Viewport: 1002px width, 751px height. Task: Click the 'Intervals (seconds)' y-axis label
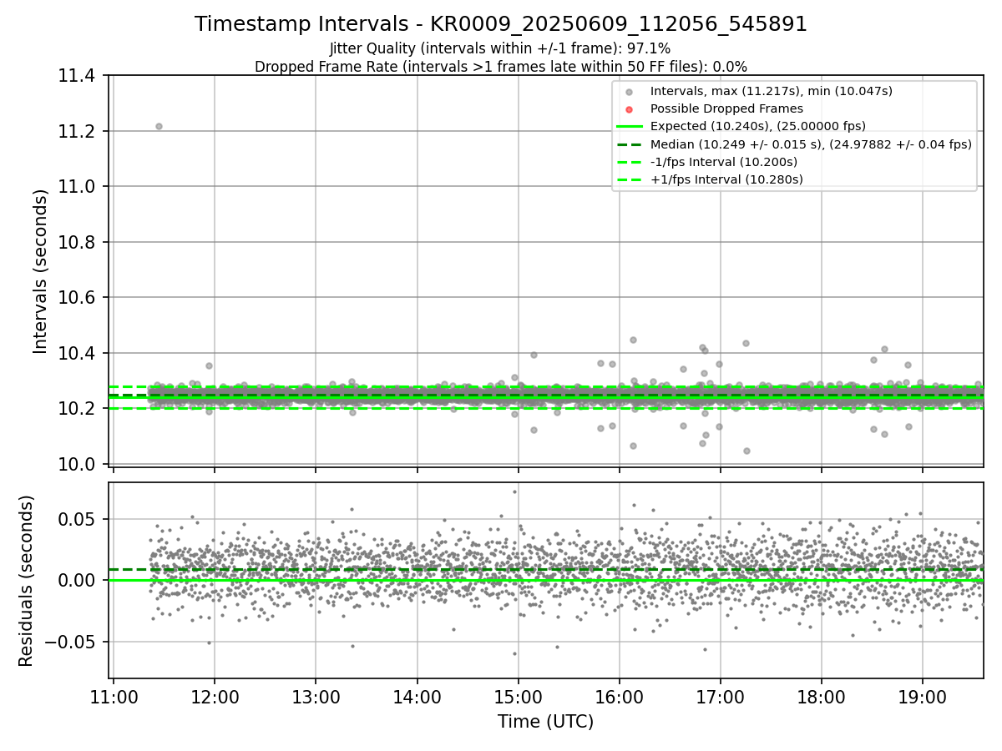pyautogui.click(x=41, y=270)
